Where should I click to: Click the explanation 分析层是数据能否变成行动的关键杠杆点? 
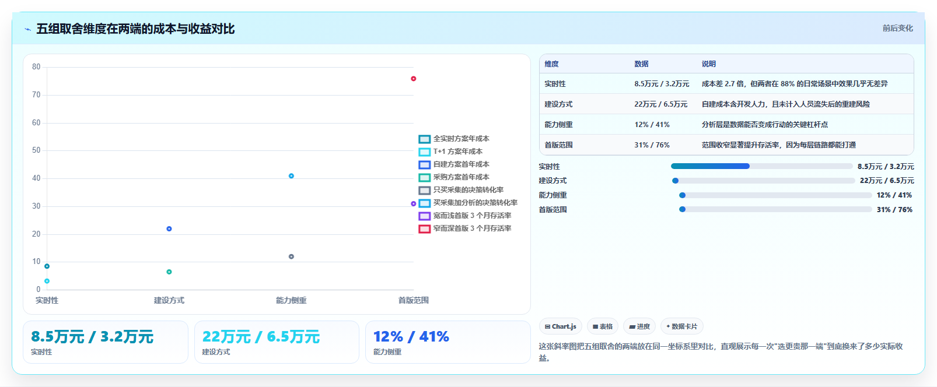pyautogui.click(x=764, y=125)
